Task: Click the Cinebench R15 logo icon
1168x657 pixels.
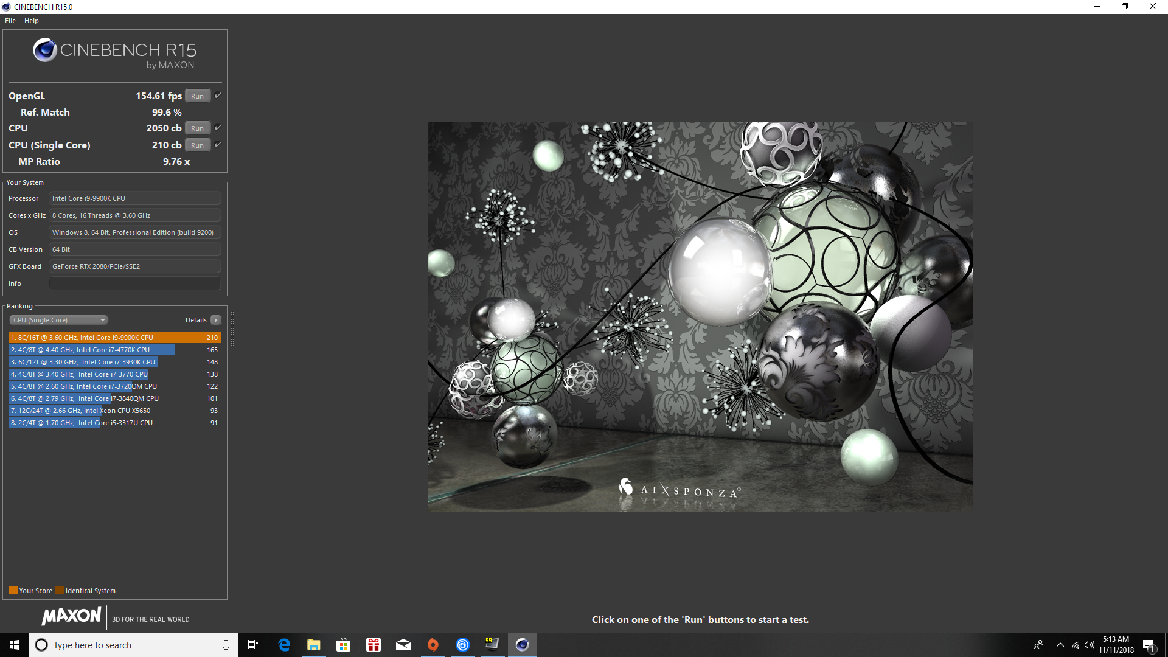Action: point(45,50)
